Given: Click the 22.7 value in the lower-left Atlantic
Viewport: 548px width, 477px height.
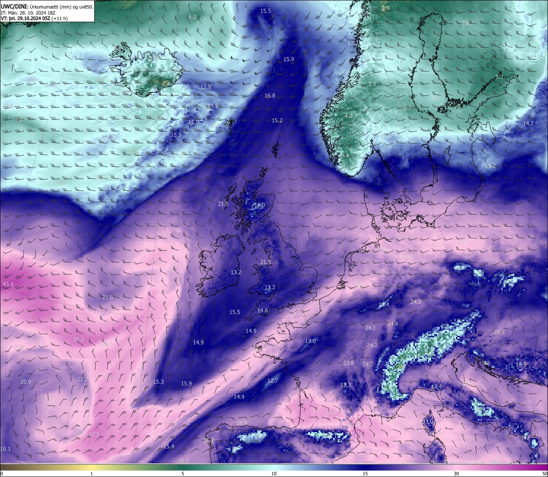Looking at the screenshot, I should pos(82,379).
